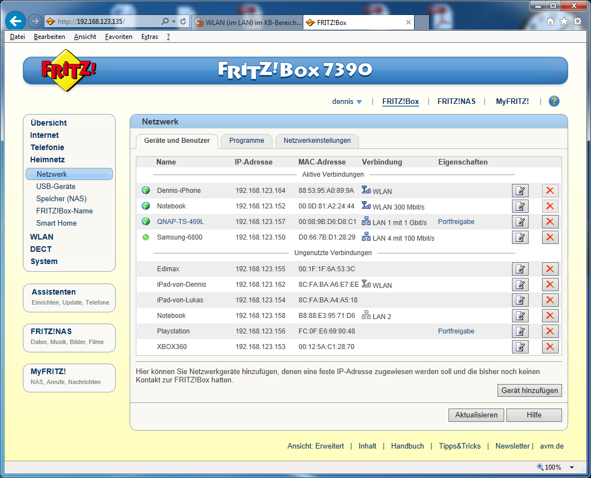Open the Datei menu
591x478 pixels.
[x=18, y=37]
